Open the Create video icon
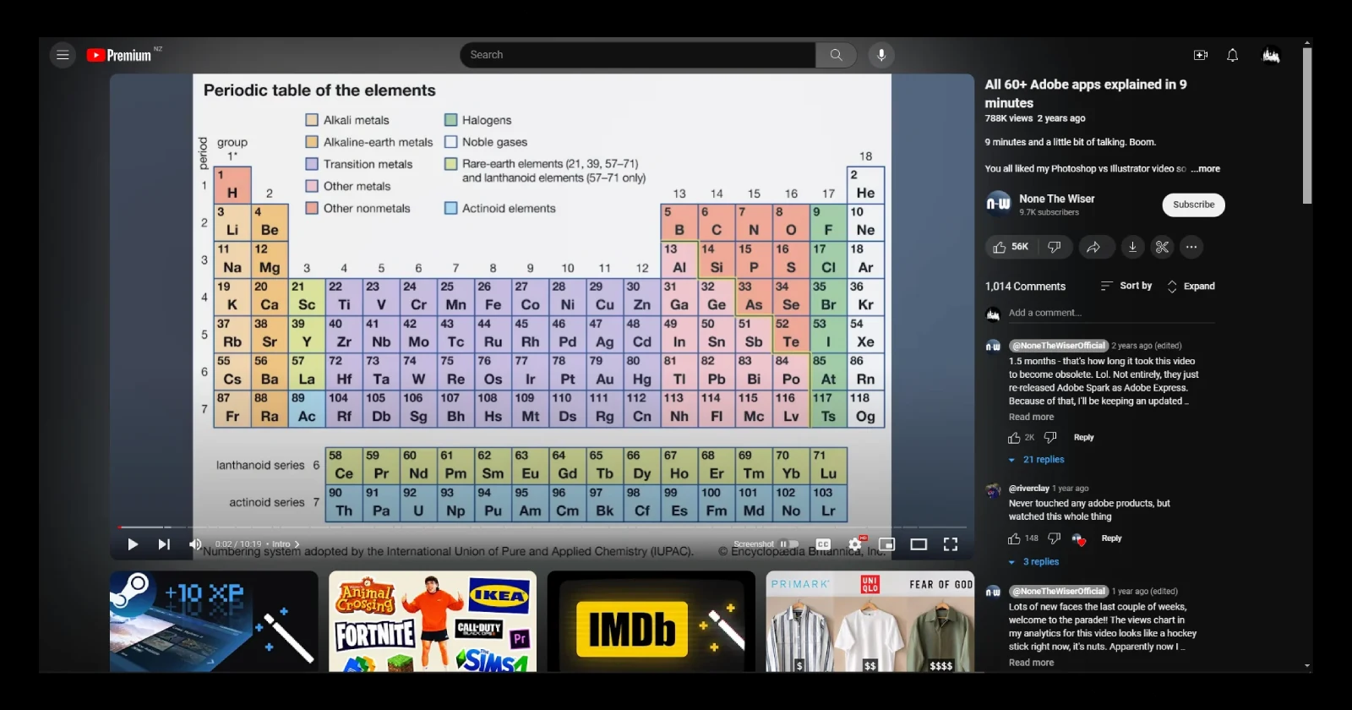This screenshot has height=710, width=1352. pyautogui.click(x=1200, y=55)
